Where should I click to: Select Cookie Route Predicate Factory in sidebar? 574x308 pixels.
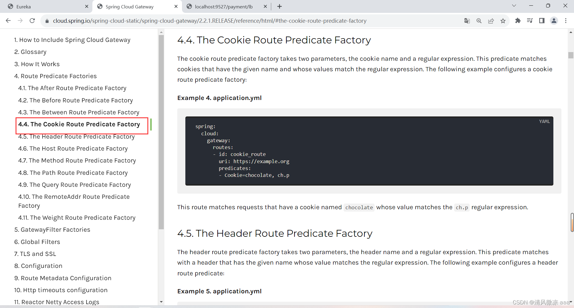(79, 124)
